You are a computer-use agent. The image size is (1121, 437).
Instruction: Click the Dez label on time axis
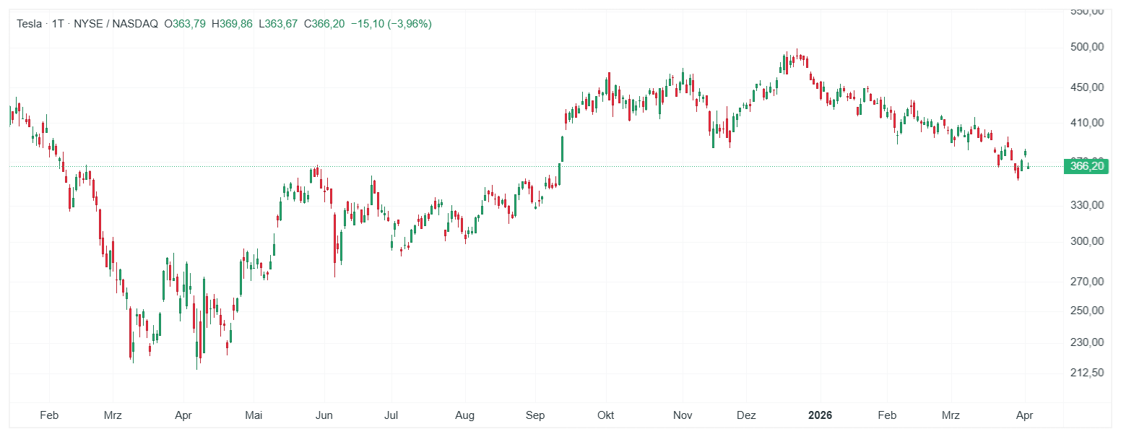pos(746,415)
